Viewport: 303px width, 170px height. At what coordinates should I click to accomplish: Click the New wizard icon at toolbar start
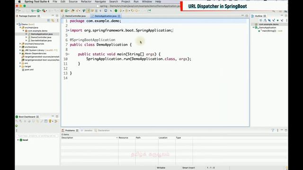(18, 11)
